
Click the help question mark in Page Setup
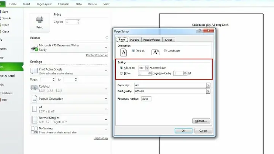pyautogui.click(x=199, y=30)
